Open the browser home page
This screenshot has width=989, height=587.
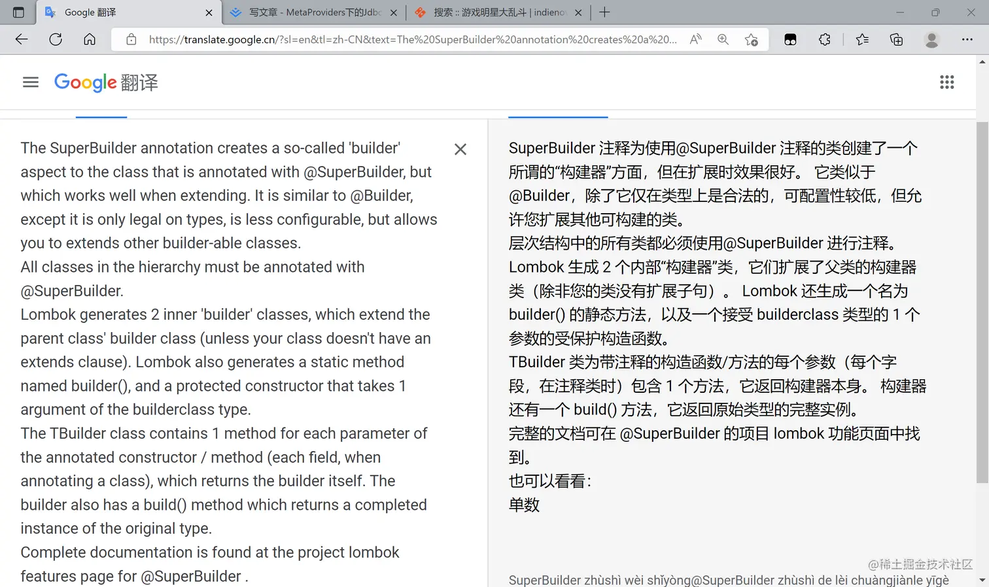[90, 39]
